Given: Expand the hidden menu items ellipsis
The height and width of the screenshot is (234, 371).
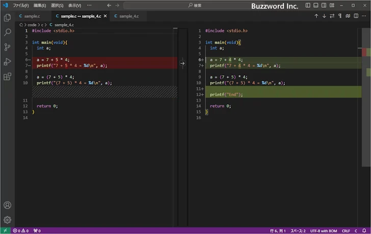Looking at the screenshot, I should (89, 5).
